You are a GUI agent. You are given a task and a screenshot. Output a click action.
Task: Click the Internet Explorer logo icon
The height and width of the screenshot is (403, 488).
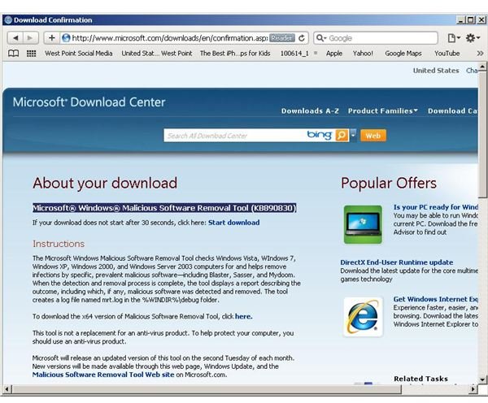coord(363,317)
